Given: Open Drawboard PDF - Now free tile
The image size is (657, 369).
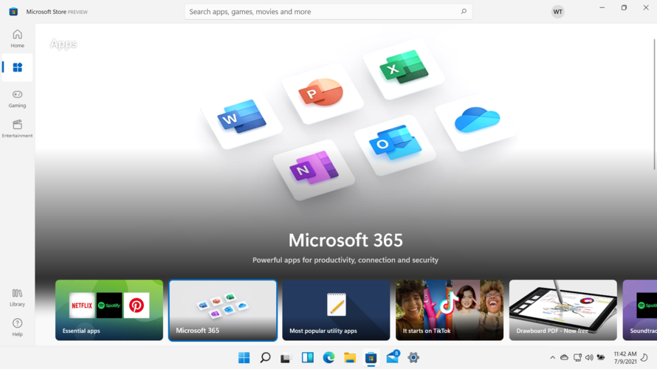Looking at the screenshot, I should (563, 310).
